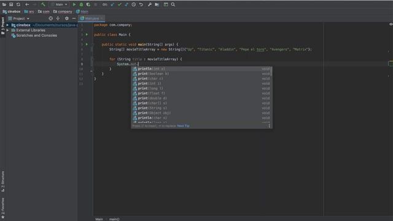Image resolution: width=393 pixels, height=221 pixels.
Task: Select the cinebox project root row
Action: pyautogui.click(x=42, y=25)
